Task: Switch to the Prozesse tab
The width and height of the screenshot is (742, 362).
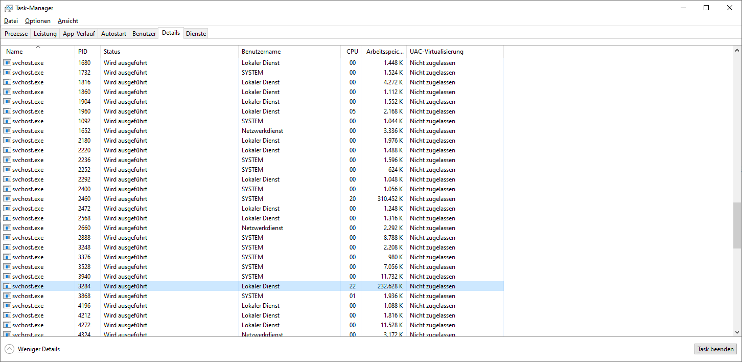Action: pyautogui.click(x=16, y=34)
